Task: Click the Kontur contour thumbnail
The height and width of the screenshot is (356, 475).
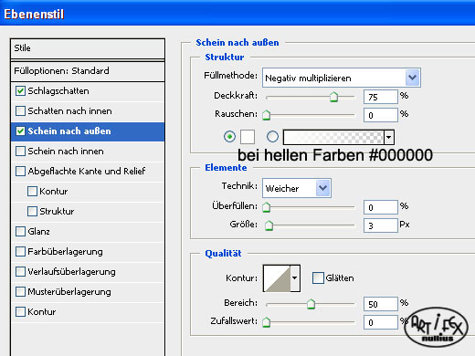Action: pyautogui.click(x=277, y=278)
